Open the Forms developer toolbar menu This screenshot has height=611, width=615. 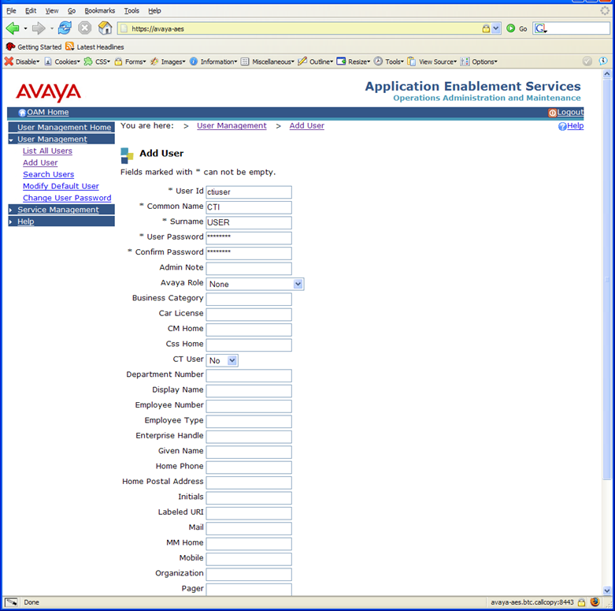[130, 61]
